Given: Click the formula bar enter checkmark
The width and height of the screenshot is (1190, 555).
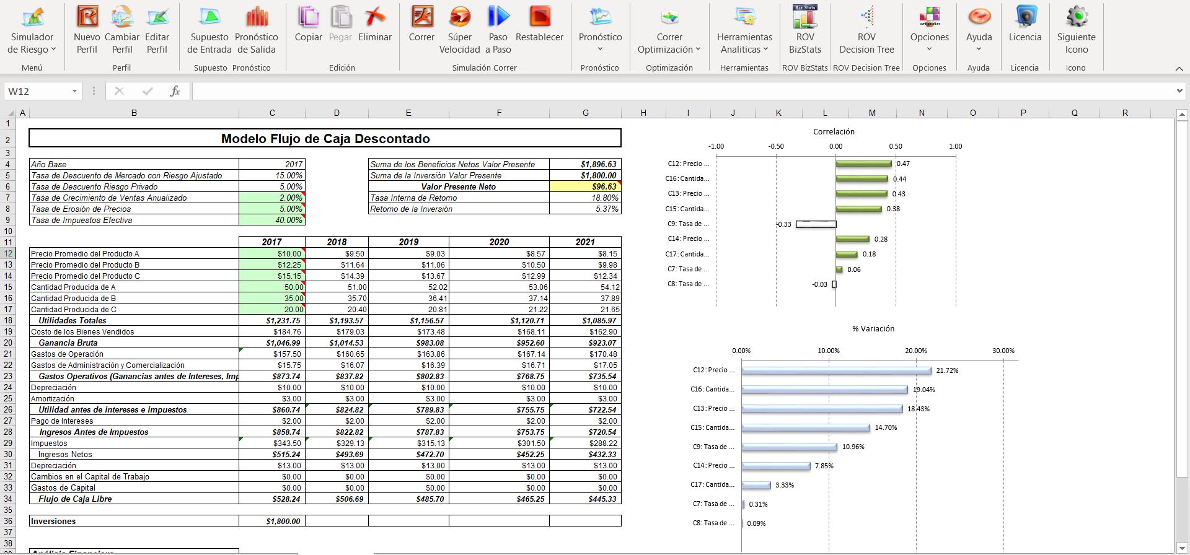Looking at the screenshot, I should tap(147, 91).
